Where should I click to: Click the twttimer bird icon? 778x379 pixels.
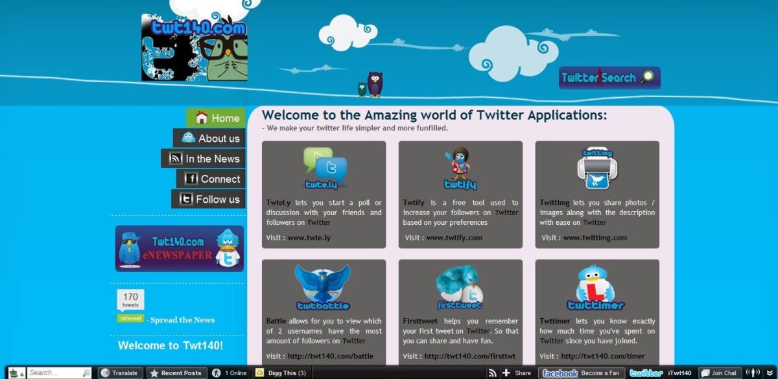[x=596, y=287]
